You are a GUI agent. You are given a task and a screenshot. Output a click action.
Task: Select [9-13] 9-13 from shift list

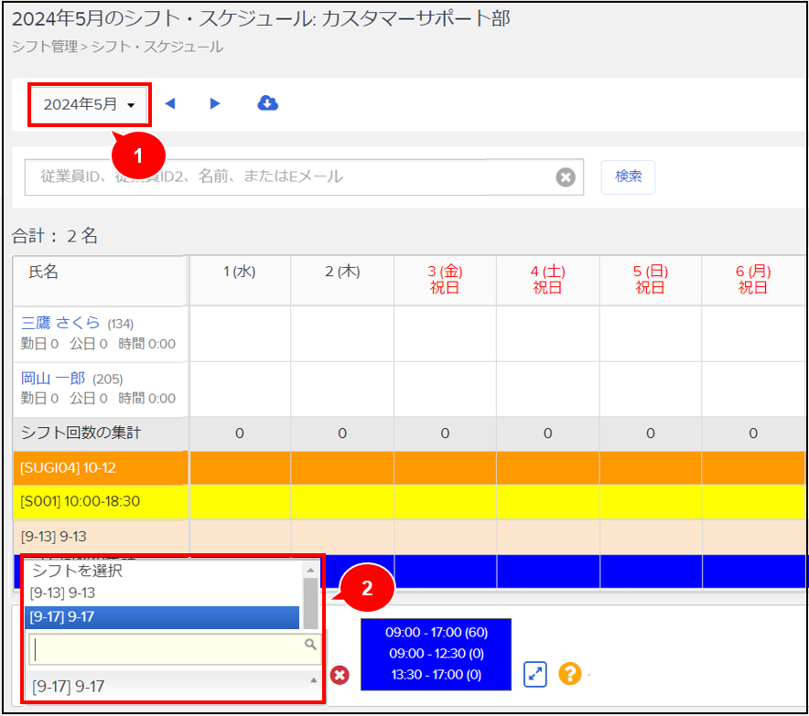click(x=63, y=593)
